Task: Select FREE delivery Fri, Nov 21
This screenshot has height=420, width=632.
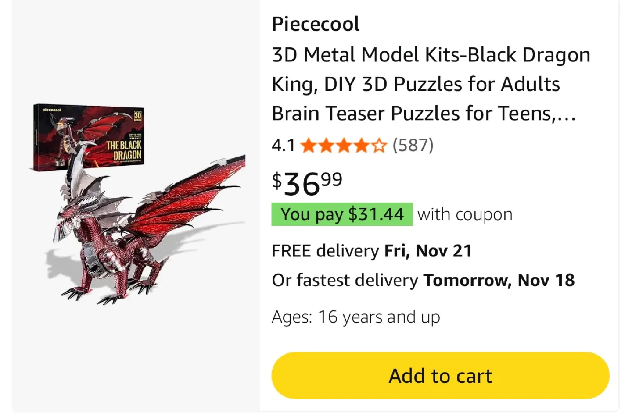Action: pyautogui.click(x=372, y=250)
